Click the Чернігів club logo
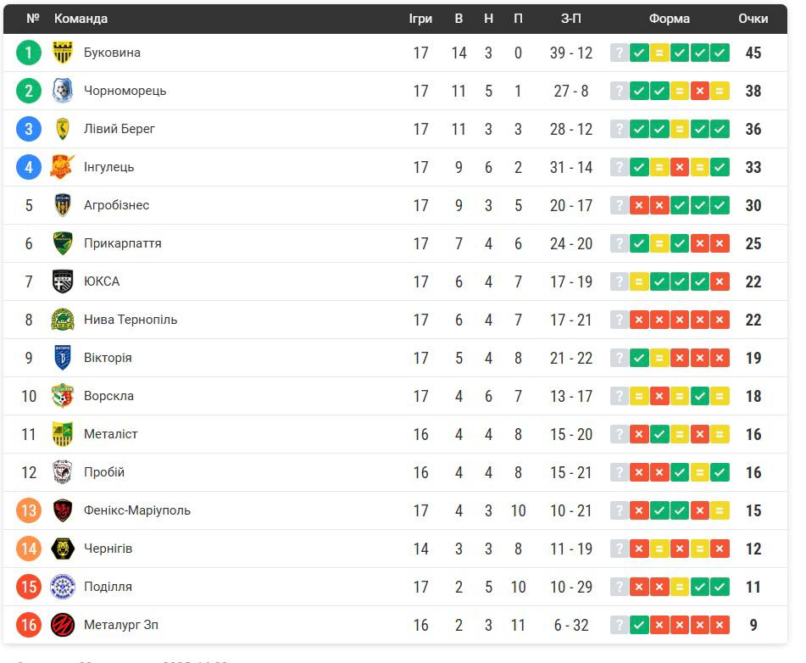 click(63, 549)
